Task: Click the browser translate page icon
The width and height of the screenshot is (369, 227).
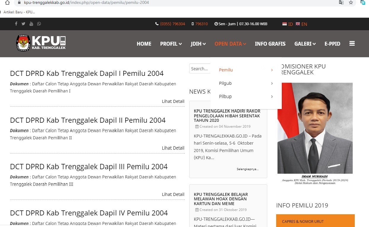Action: click(341, 3)
